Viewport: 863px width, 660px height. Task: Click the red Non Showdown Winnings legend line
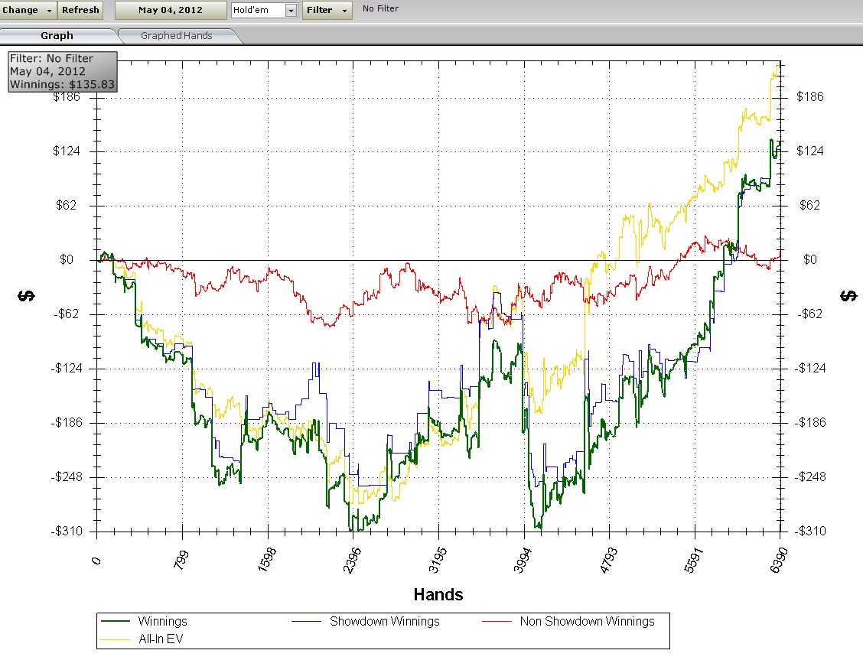pos(497,622)
